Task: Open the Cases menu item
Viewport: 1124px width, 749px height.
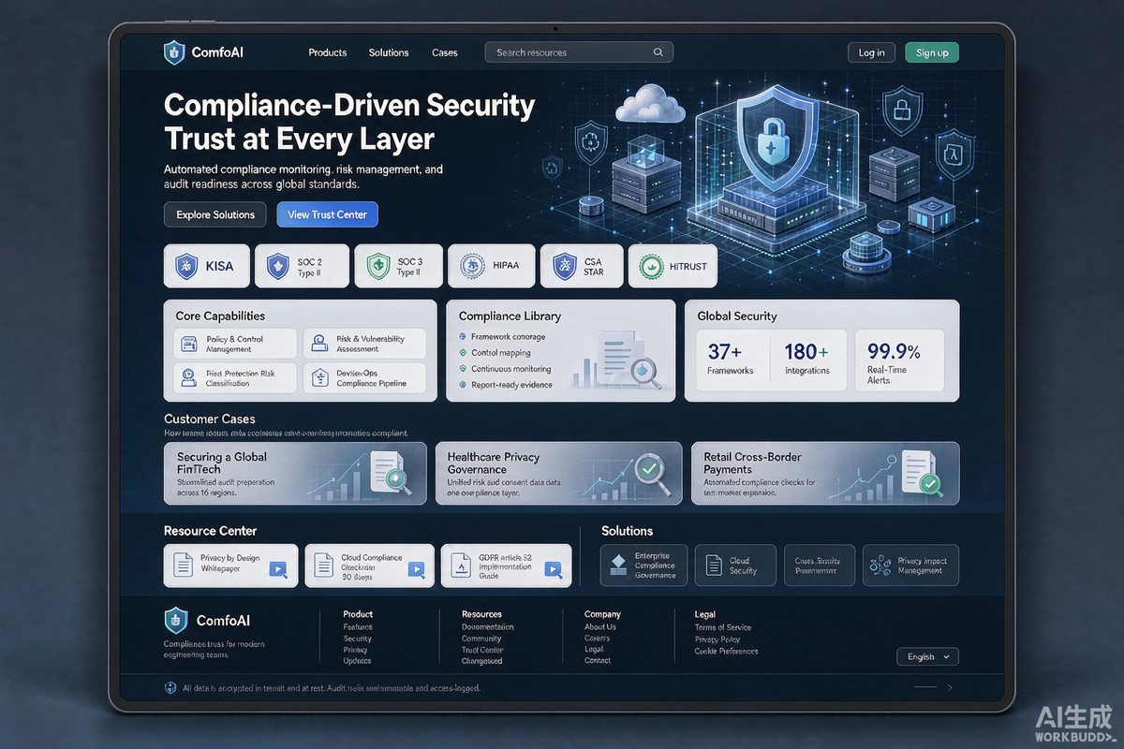Action: (445, 52)
